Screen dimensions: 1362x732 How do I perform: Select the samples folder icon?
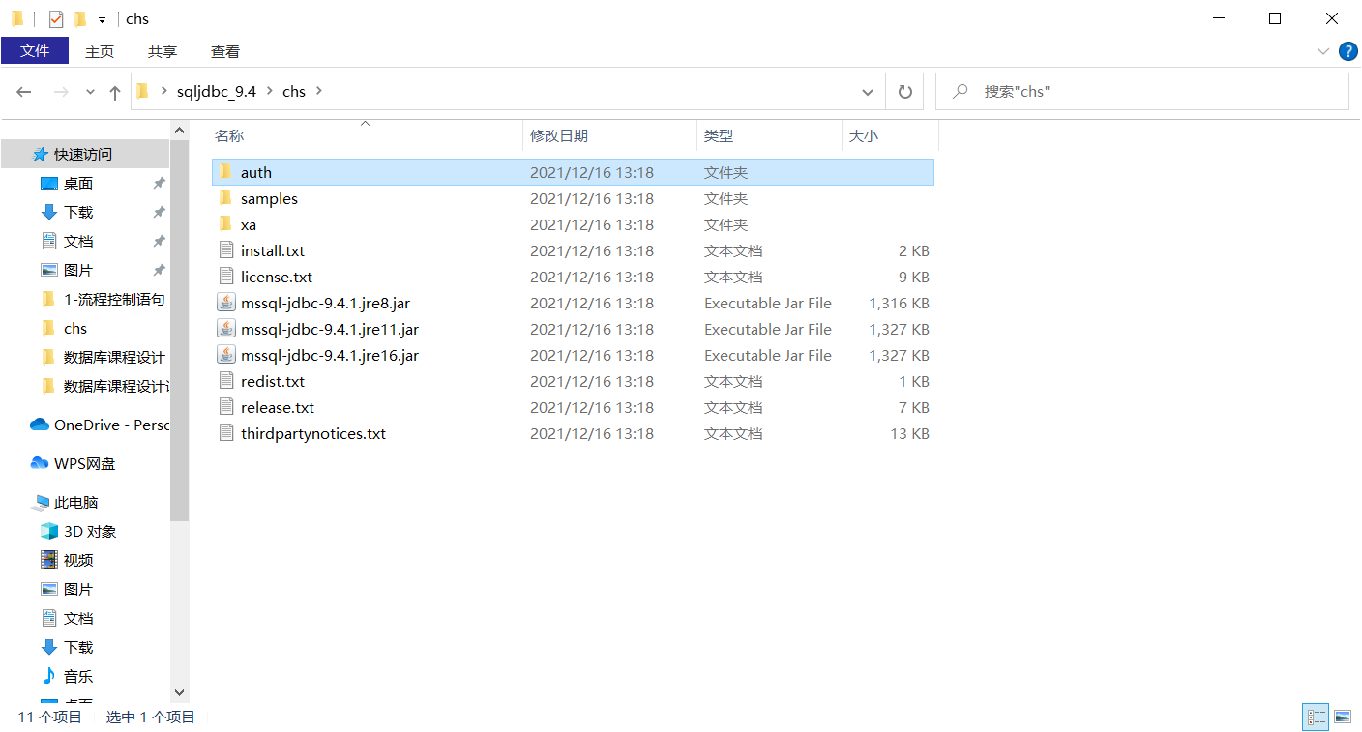[225, 198]
